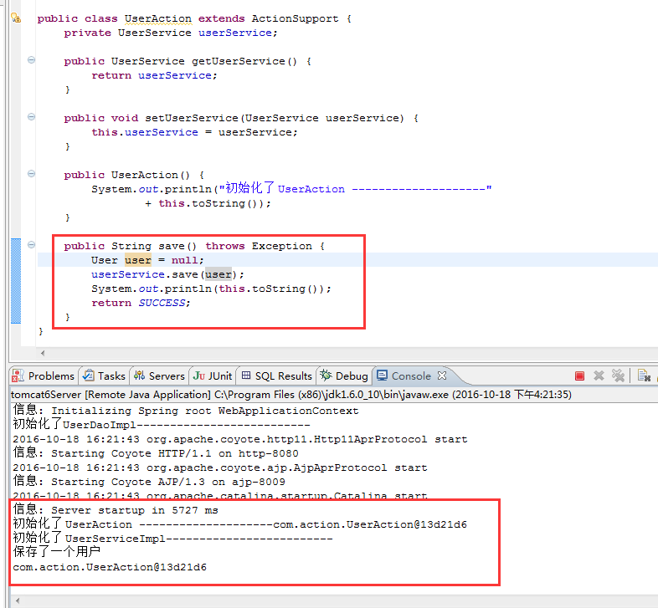Viewport: 658px width, 608px height.
Task: Click the userService field in the private declaration
Action: 235,33
